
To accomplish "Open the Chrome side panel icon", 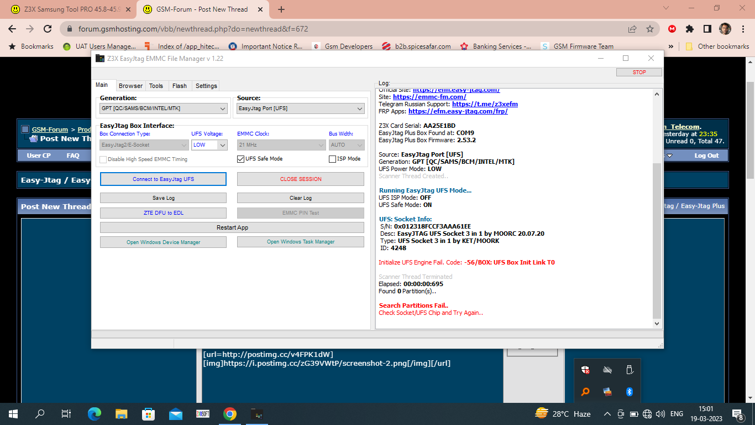I will point(707,29).
